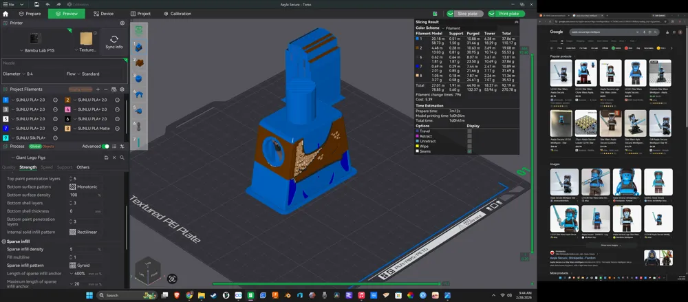Switch to the Prepare tab
The height and width of the screenshot is (302, 688).
[x=30, y=14]
